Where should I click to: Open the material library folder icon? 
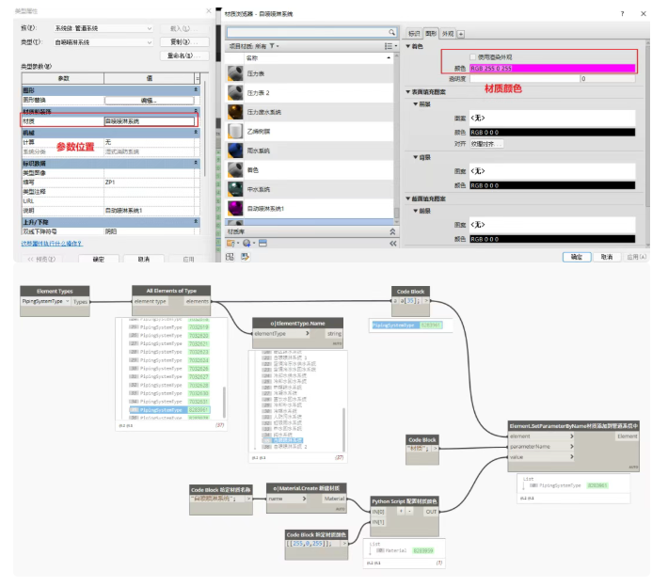[231, 244]
